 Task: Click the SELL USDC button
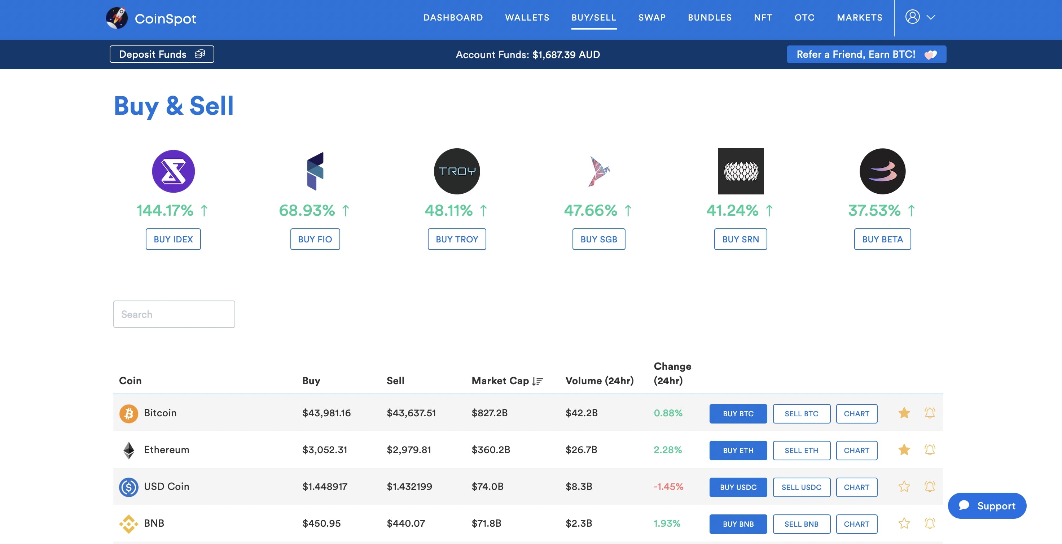(x=802, y=487)
